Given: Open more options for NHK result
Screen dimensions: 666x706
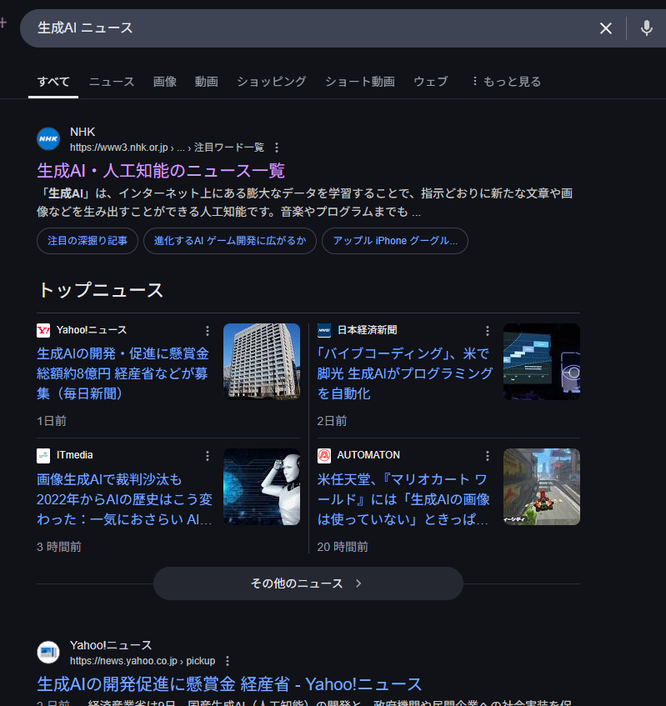Looking at the screenshot, I should (277, 148).
